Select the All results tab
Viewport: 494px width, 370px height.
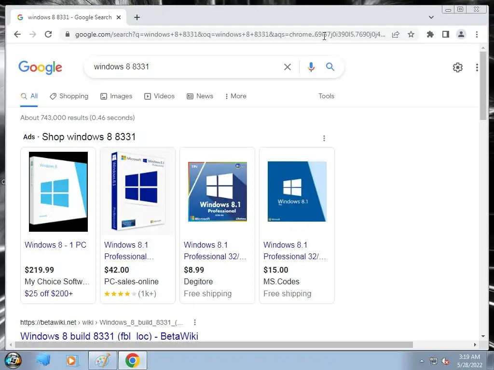pos(29,96)
